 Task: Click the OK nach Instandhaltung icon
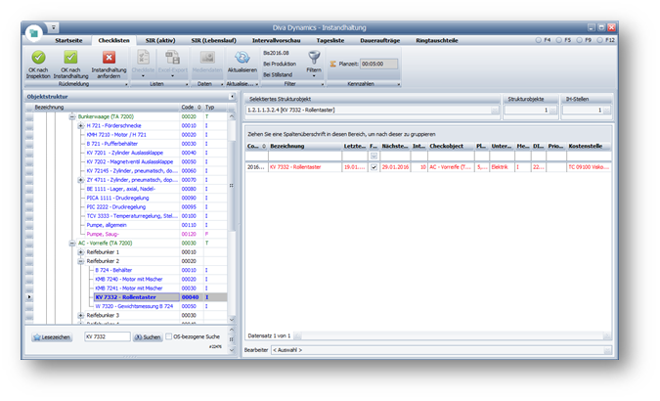pyautogui.click(x=70, y=59)
